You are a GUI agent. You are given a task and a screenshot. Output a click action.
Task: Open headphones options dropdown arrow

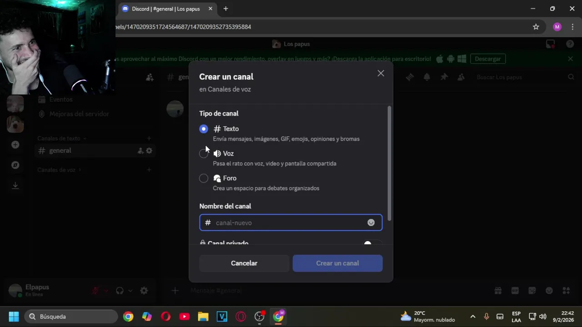point(130,291)
